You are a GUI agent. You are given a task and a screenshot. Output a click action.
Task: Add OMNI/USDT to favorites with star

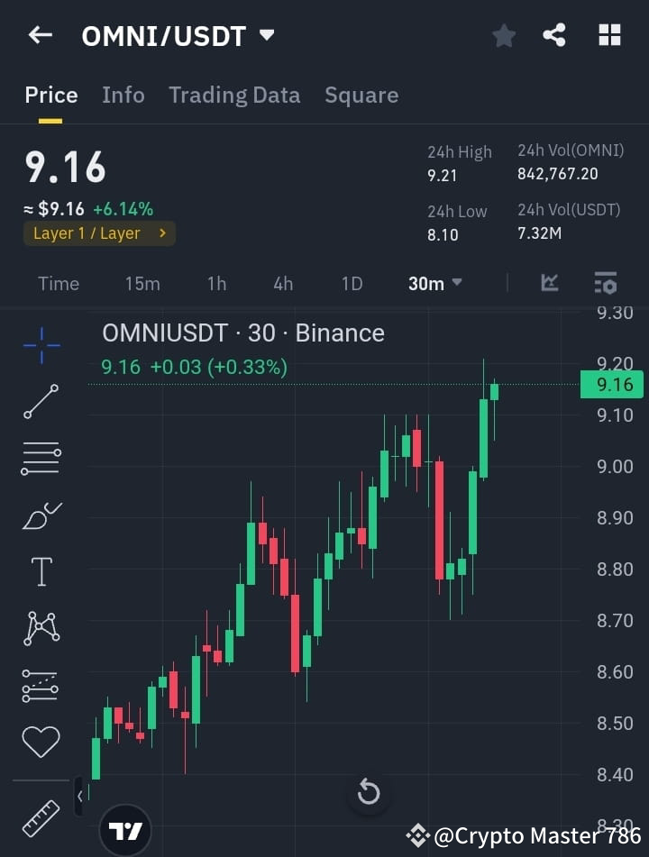tap(504, 36)
